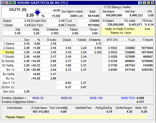The image size is (156, 123).
Task: Click the Ortalama value 3.193 in top panel
Action: (x=54, y=33)
